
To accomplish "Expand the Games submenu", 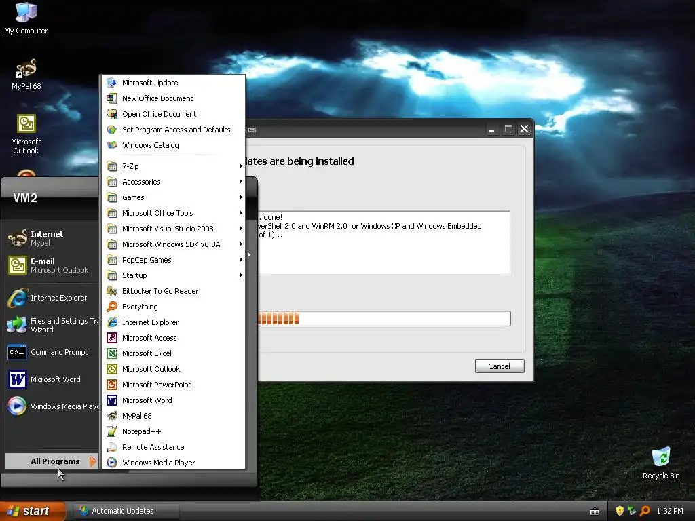I will (173, 197).
